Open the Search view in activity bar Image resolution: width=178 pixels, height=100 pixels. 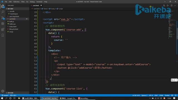tap(3, 12)
